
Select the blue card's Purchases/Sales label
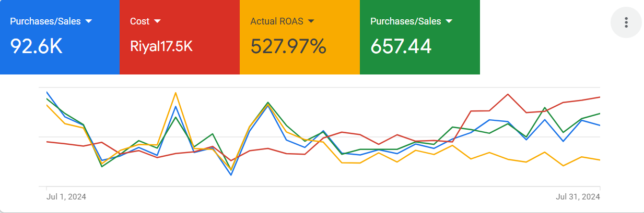click(x=46, y=21)
